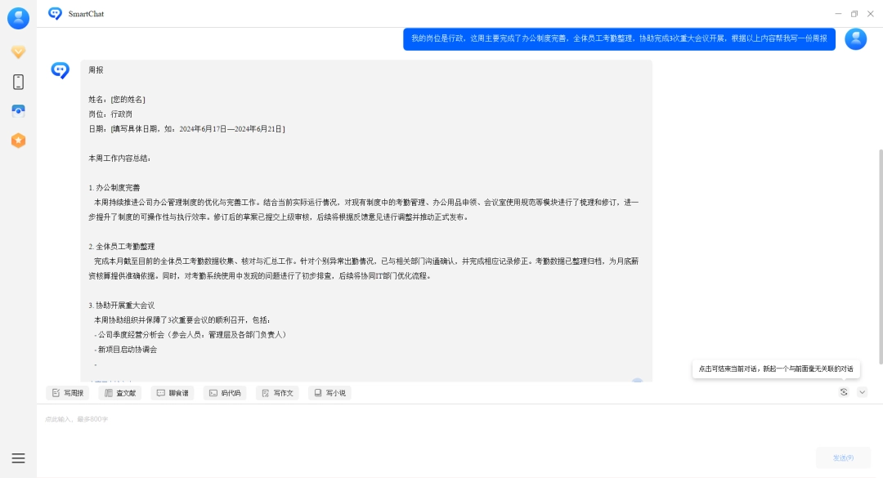Click the VIP membership diamond icon in sidebar

coord(18,51)
